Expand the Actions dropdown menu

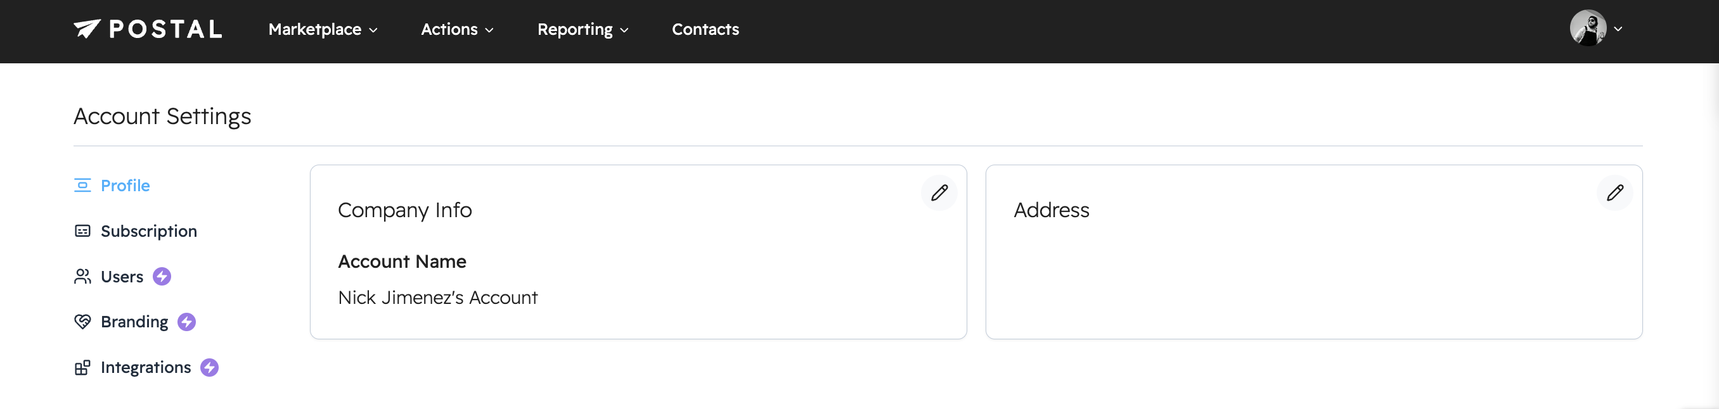(x=457, y=29)
